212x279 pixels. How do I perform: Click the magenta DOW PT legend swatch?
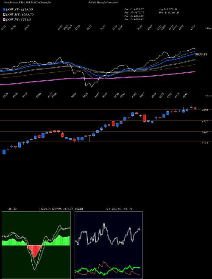5,19
